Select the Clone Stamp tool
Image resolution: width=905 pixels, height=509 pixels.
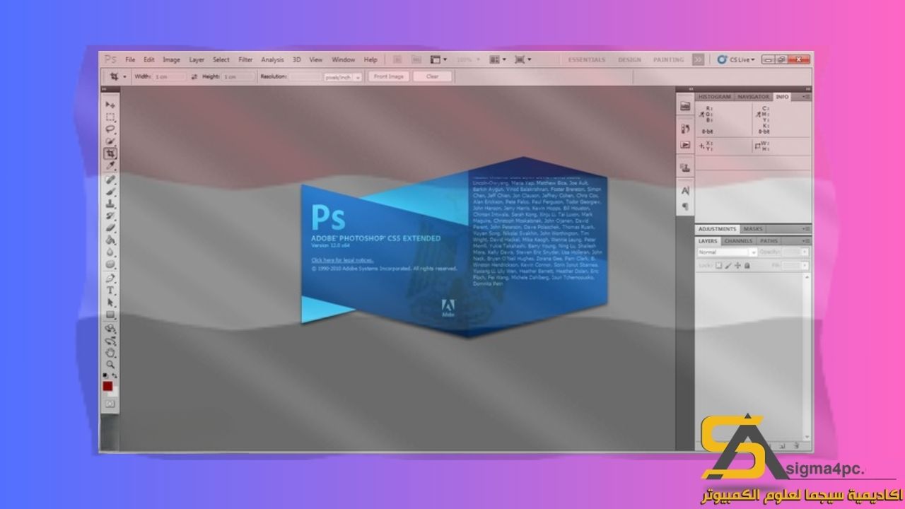[x=111, y=204]
